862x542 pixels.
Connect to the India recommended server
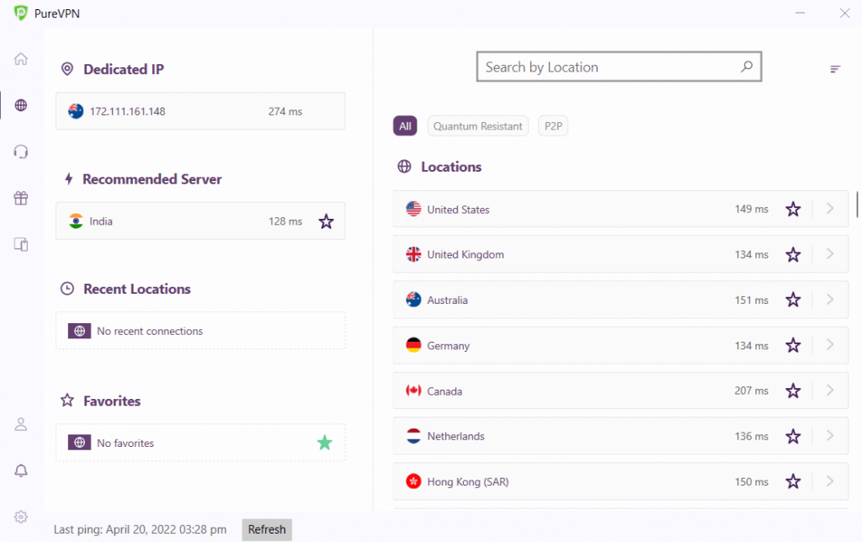tap(200, 221)
